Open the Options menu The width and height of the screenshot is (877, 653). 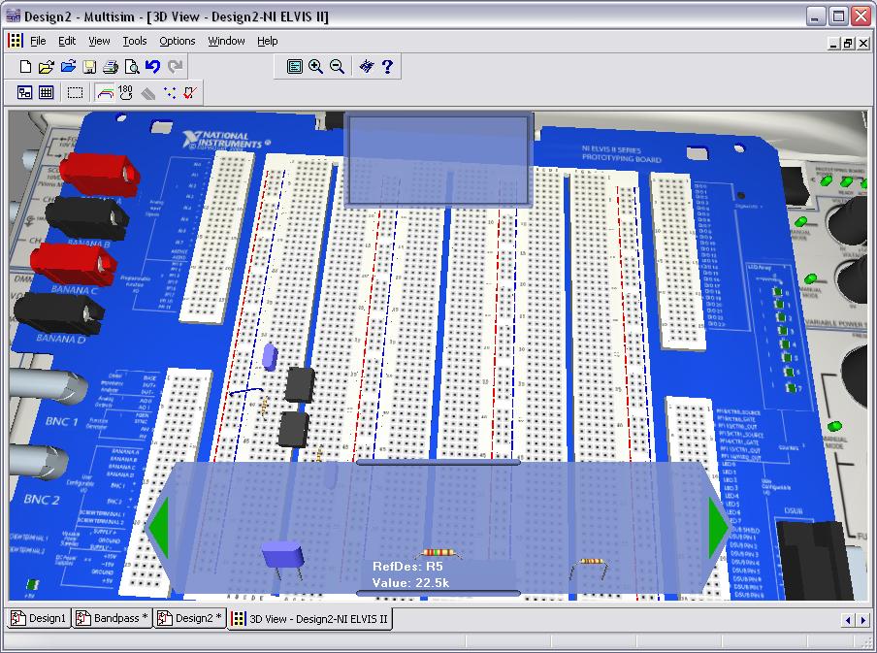click(178, 41)
